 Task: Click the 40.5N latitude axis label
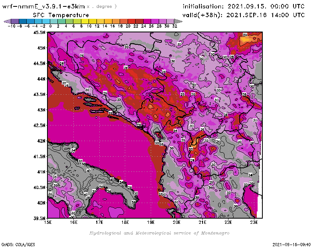coord(39,187)
